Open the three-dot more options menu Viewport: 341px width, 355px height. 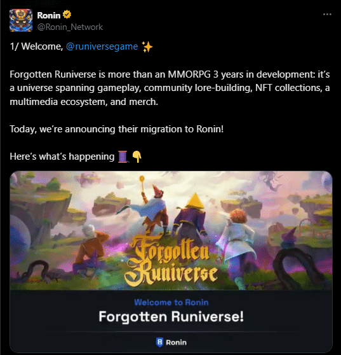327,15
